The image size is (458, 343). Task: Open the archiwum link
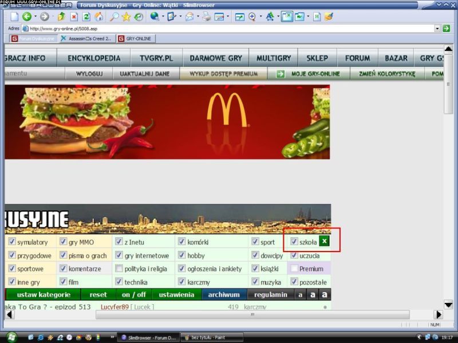[x=224, y=294]
